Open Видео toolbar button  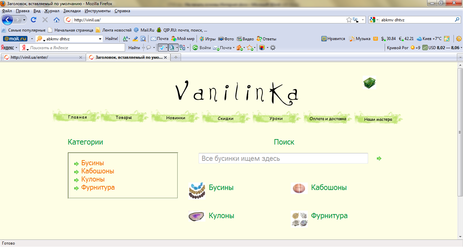[245, 39]
